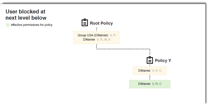Screen dimensions: 209x106
Task: Click dotted link between yellow and green boxes
Action: pos(150,77)
